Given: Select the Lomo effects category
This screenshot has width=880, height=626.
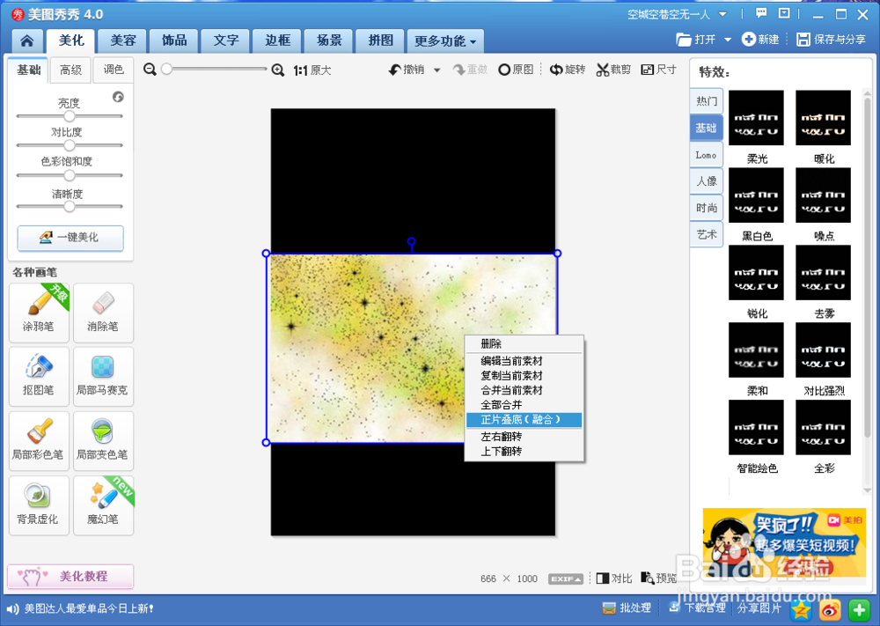Looking at the screenshot, I should click(x=706, y=155).
